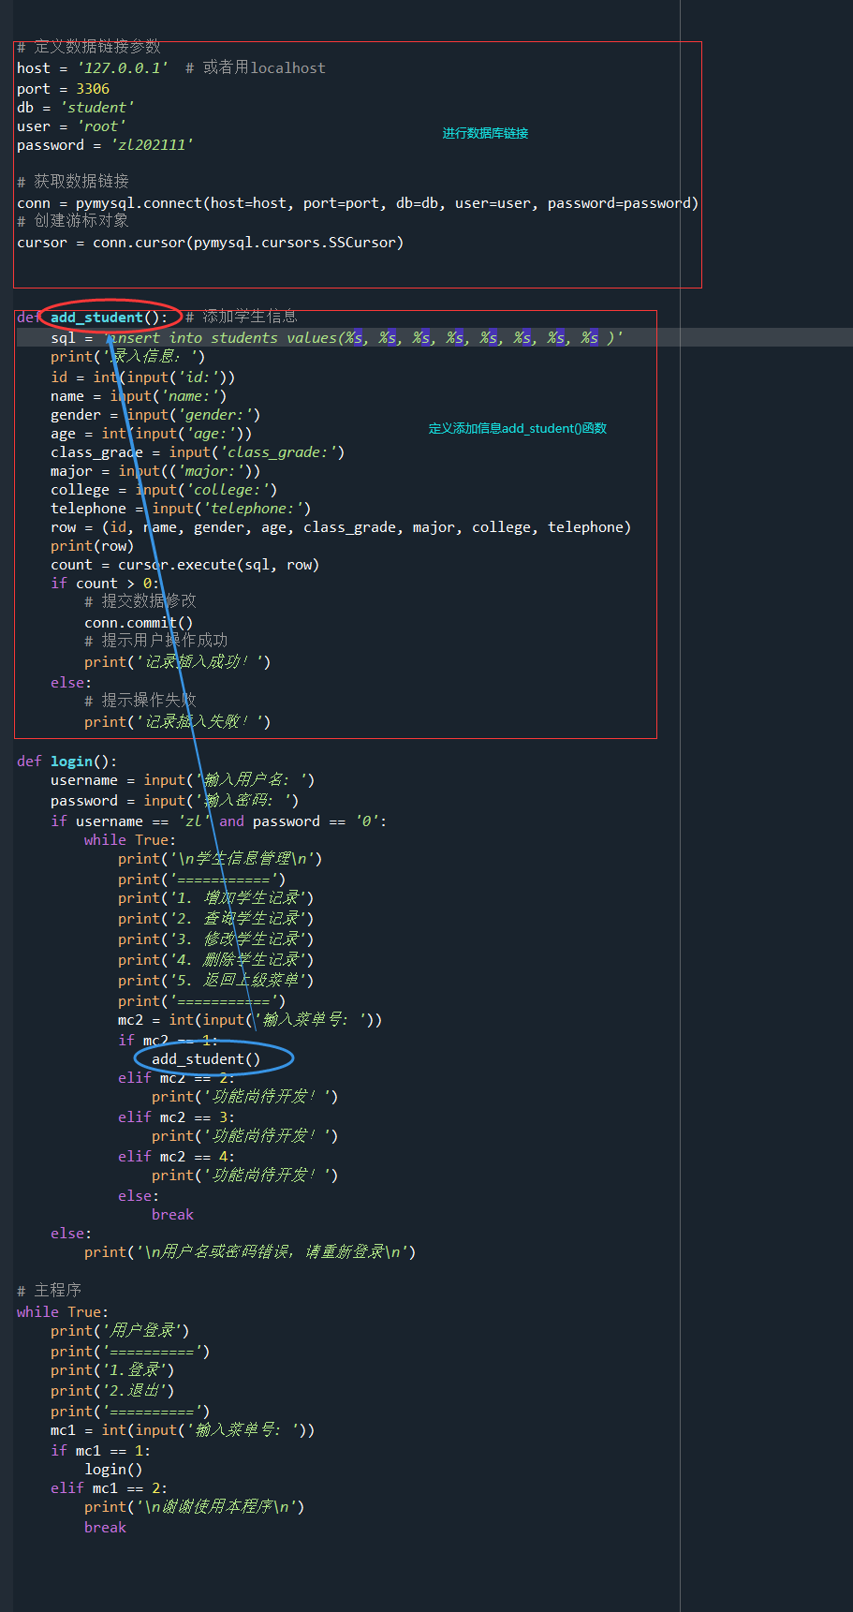
Task: Click the line 'if mc1 == 1:'
Action: coord(101,1451)
